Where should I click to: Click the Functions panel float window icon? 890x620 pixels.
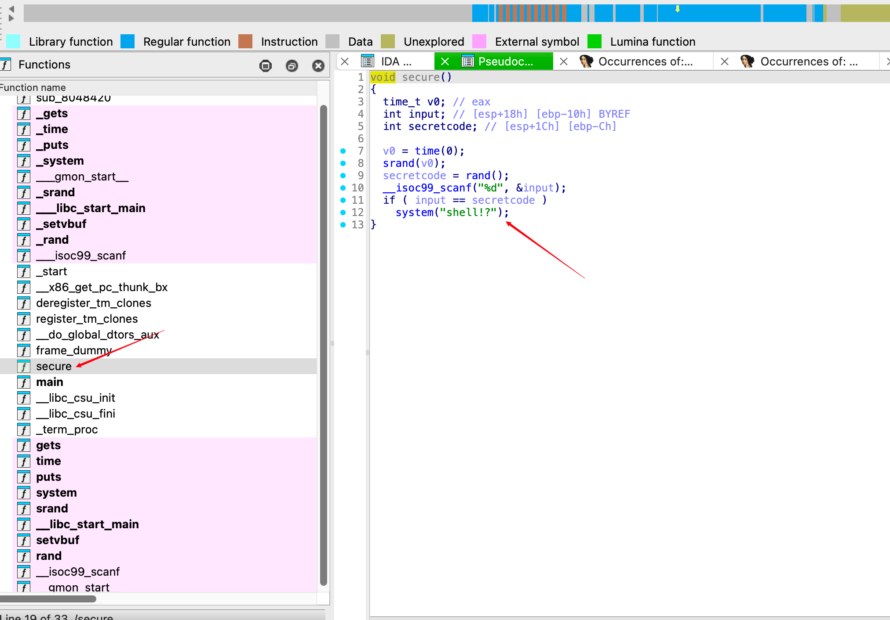coord(292,66)
